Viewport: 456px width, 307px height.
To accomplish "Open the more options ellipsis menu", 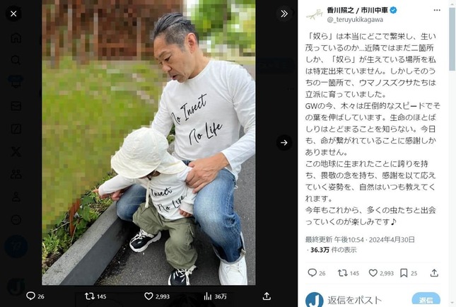I will click(x=437, y=10).
